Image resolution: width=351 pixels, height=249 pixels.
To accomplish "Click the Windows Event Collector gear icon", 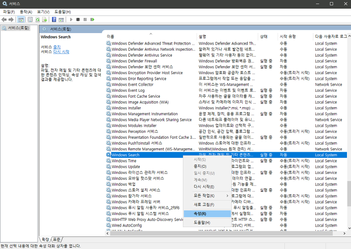I will coord(109,85).
